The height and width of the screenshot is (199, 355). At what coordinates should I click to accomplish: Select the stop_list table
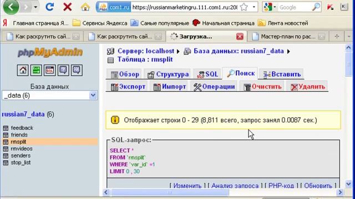click(21, 163)
